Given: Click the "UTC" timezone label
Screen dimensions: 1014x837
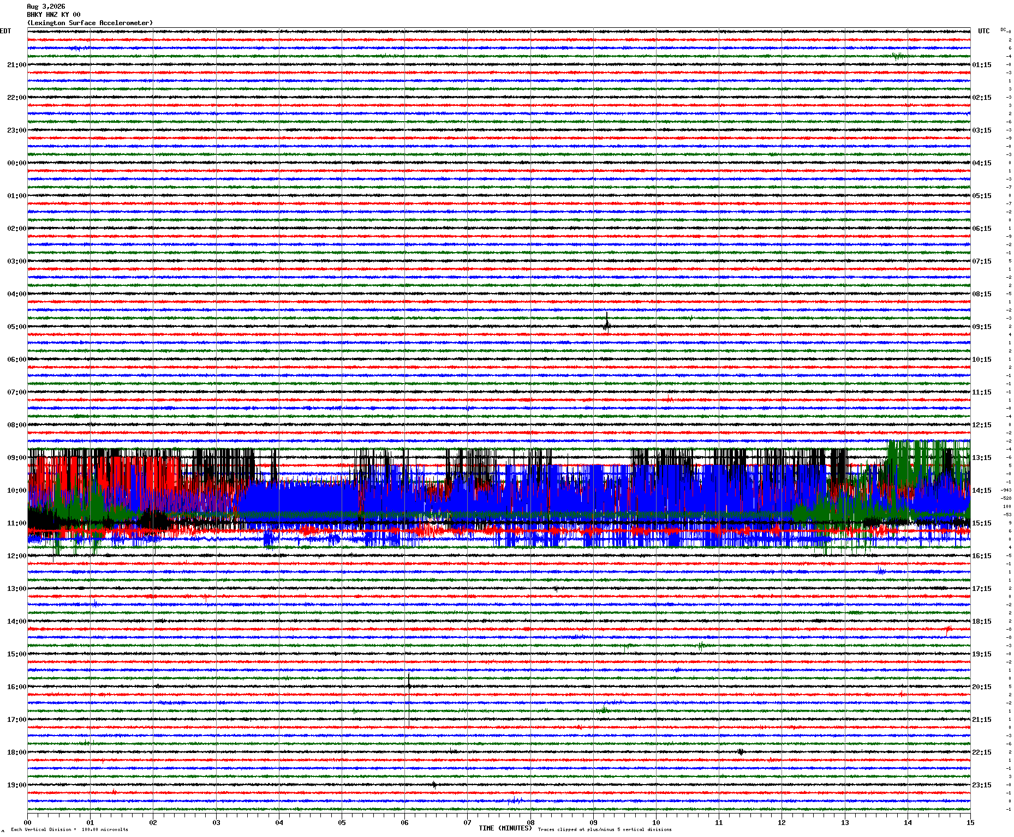Looking at the screenshot, I should 983,31.
